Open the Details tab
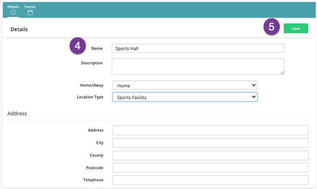 coord(13,10)
